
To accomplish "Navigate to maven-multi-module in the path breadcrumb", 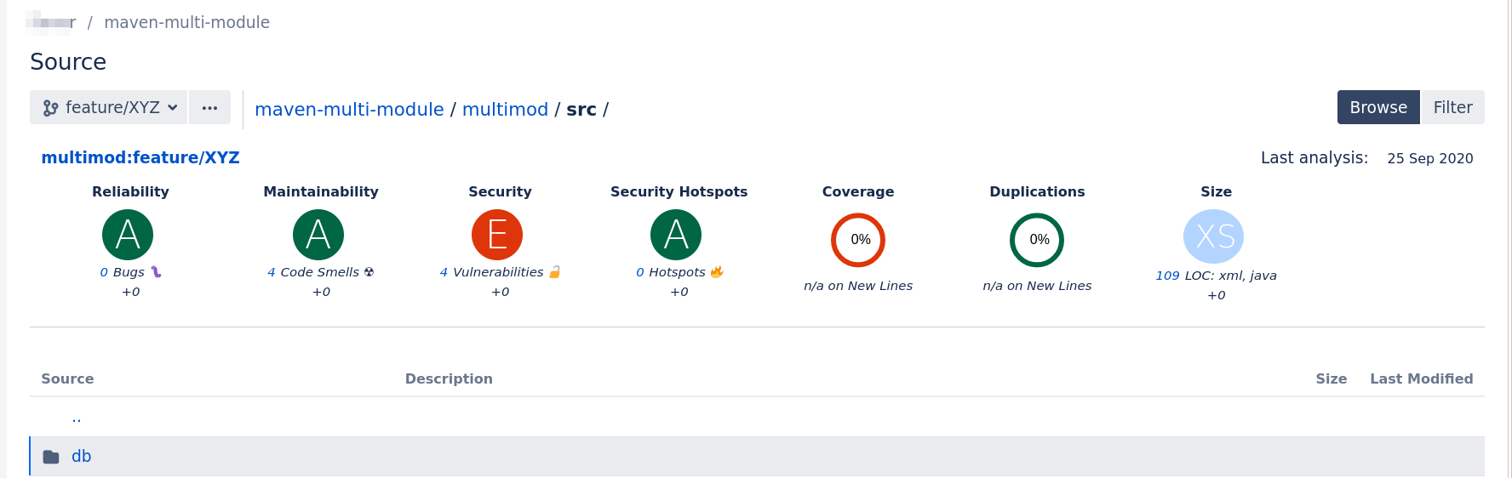I will 349,110.
